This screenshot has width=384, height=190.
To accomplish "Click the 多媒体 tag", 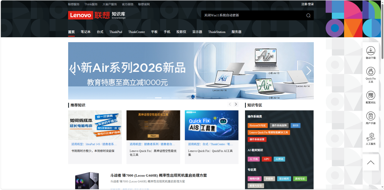I will 269,179.
